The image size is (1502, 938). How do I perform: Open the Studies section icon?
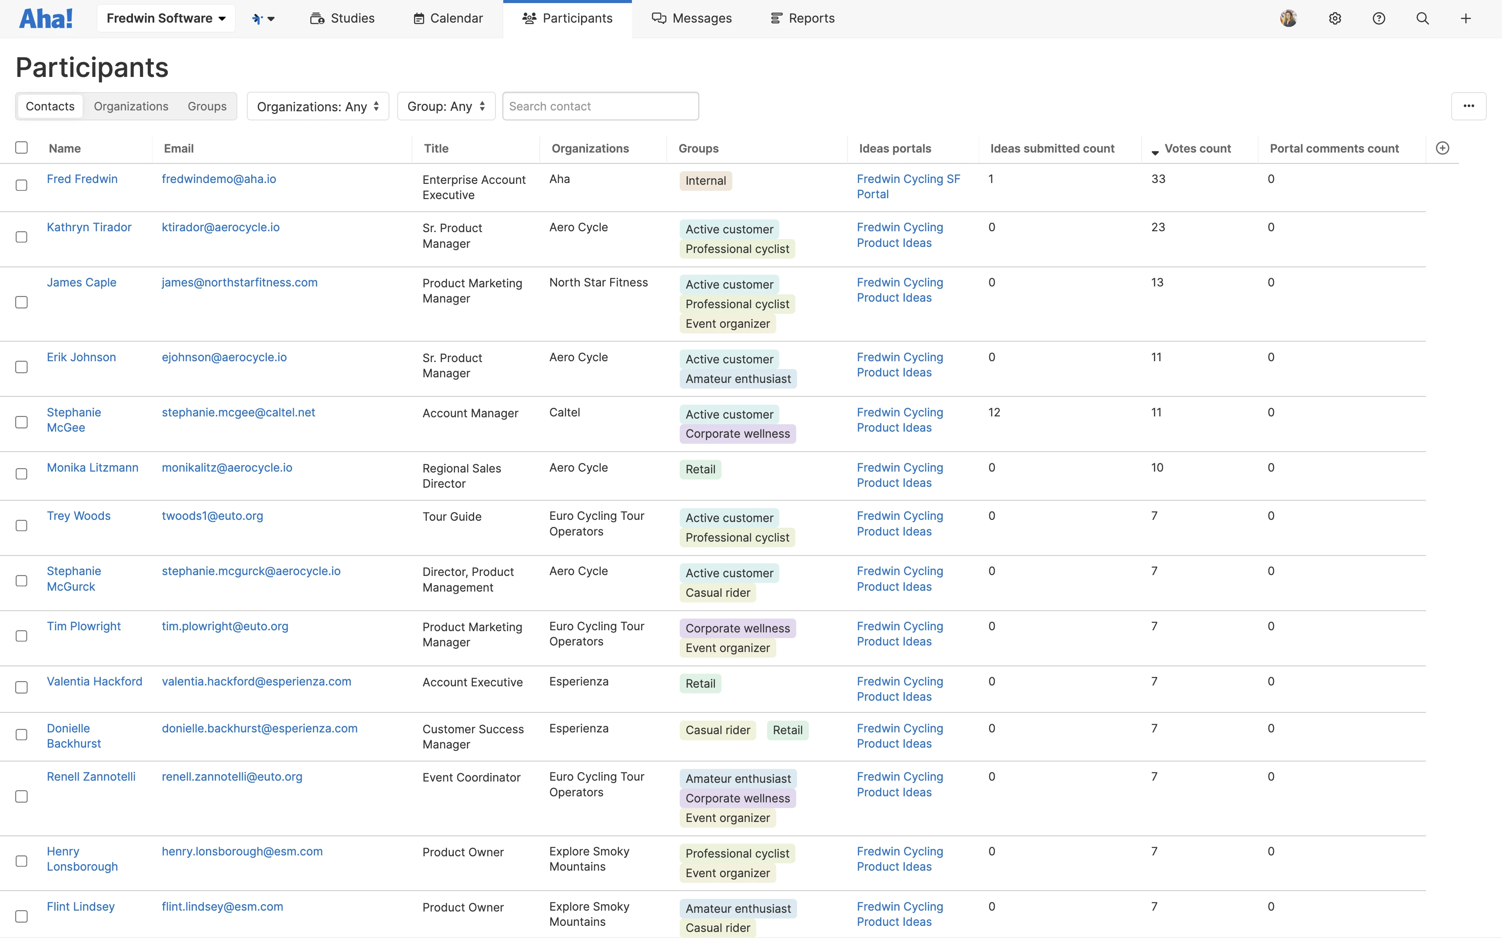point(317,18)
